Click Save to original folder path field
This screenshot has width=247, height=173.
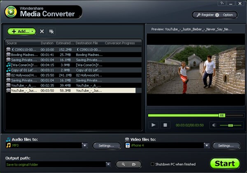(56, 164)
